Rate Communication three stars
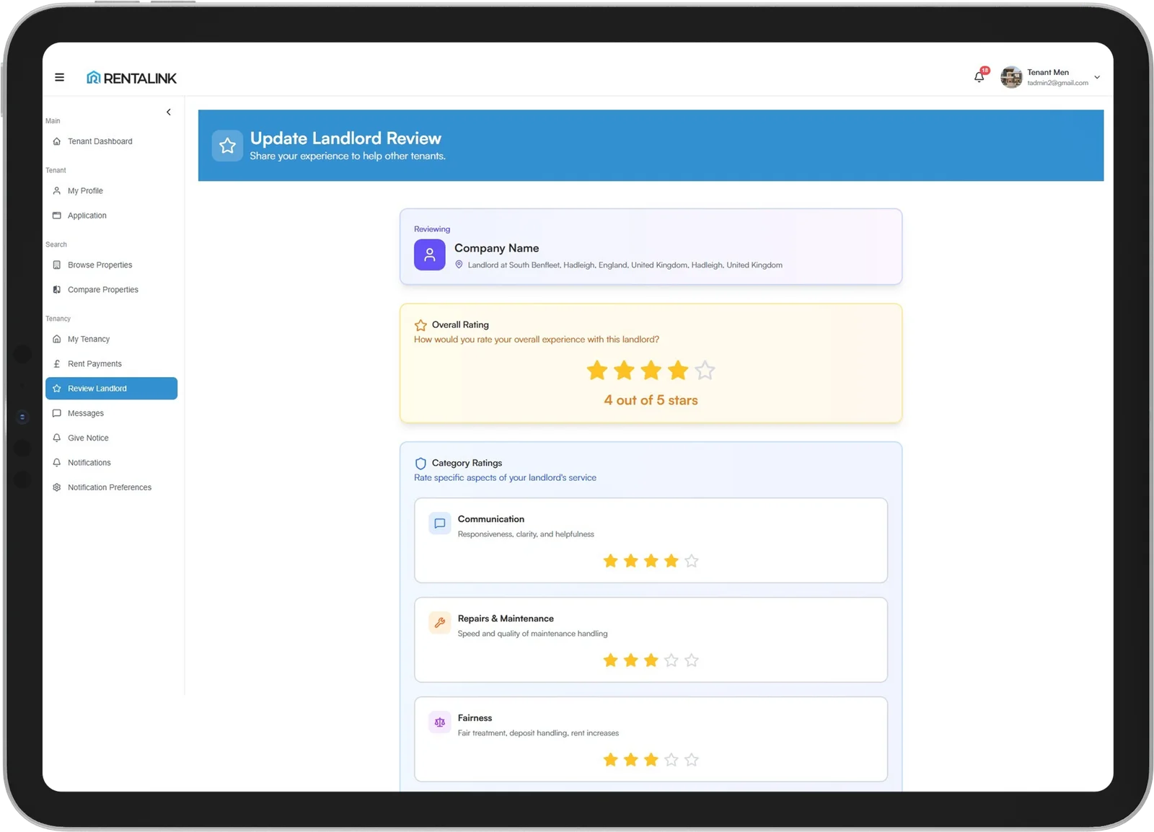Screen dimensions: 1154x832 point(651,561)
